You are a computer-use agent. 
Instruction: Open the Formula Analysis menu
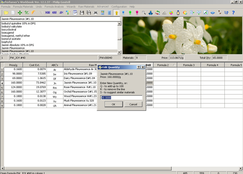click(x=54, y=7)
